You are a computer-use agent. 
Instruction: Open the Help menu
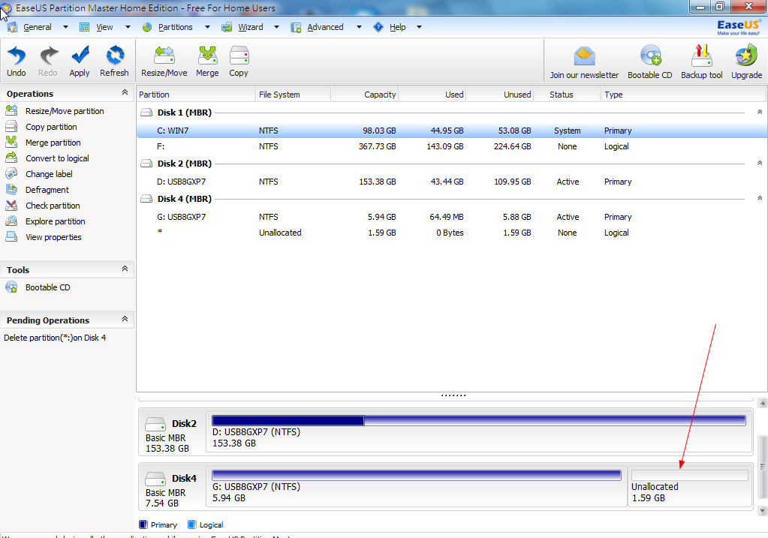click(398, 28)
